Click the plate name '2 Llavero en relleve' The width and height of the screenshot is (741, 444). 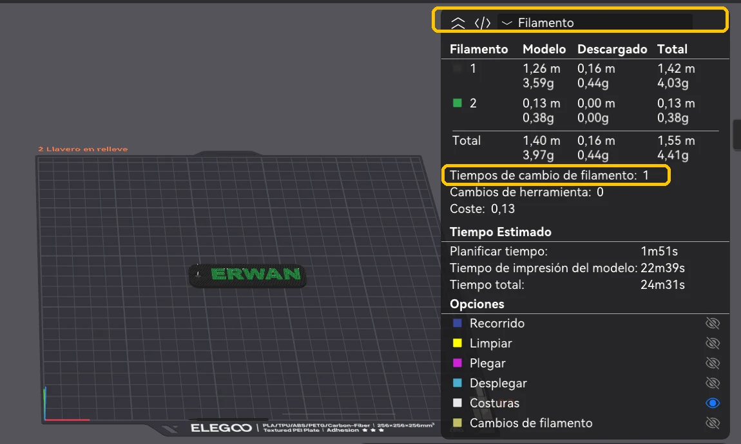(83, 149)
